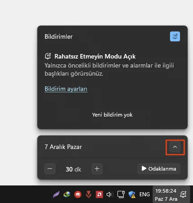The height and width of the screenshot is (203, 193).
Task: Increase focus time with the plus button
Action: click(97, 169)
